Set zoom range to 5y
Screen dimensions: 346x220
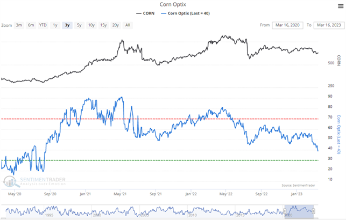pos(79,25)
